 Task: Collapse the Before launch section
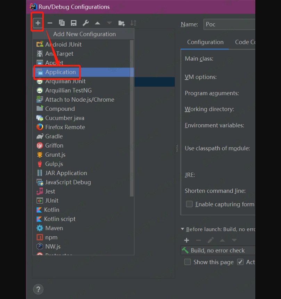pos(183,229)
